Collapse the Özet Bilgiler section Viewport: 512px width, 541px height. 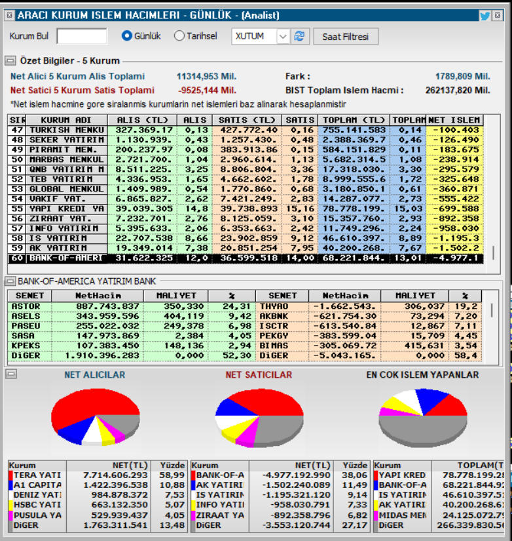point(10,61)
